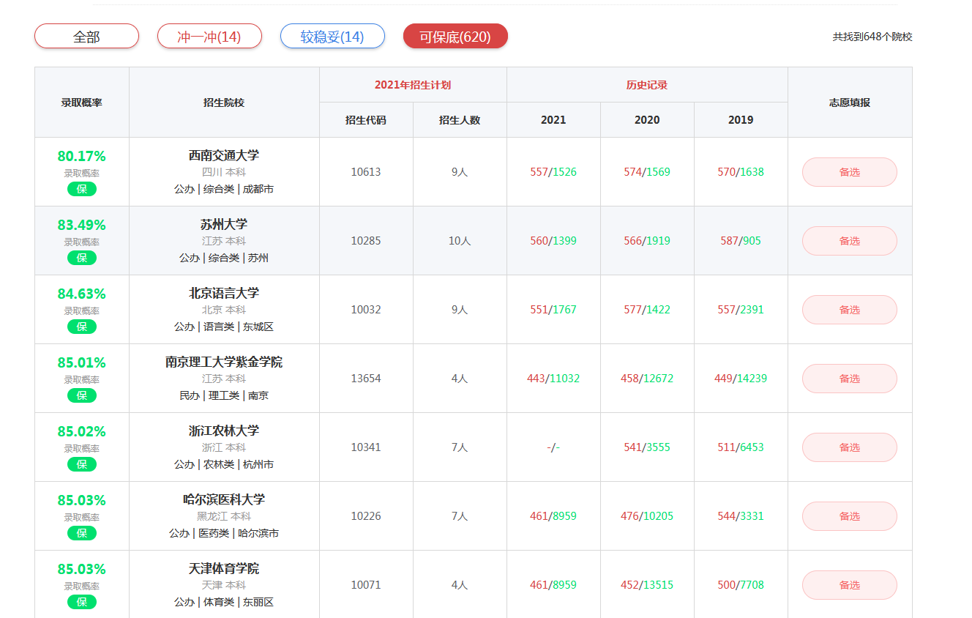The height and width of the screenshot is (618, 972).
Task: Click the 志愿填报 column header
Action: [850, 103]
